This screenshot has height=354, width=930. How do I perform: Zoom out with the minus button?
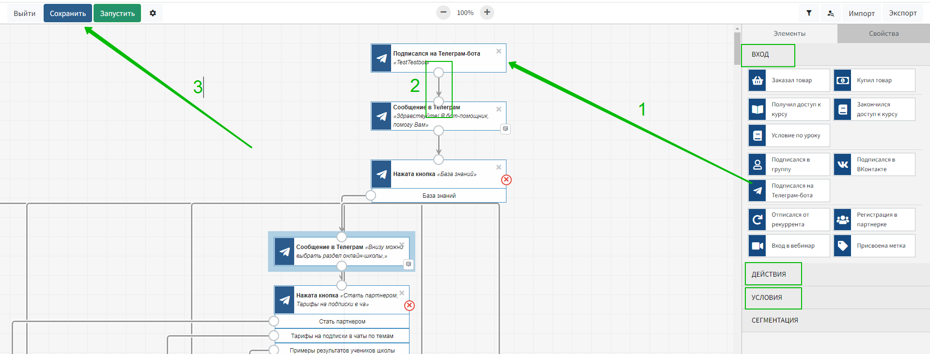(443, 13)
